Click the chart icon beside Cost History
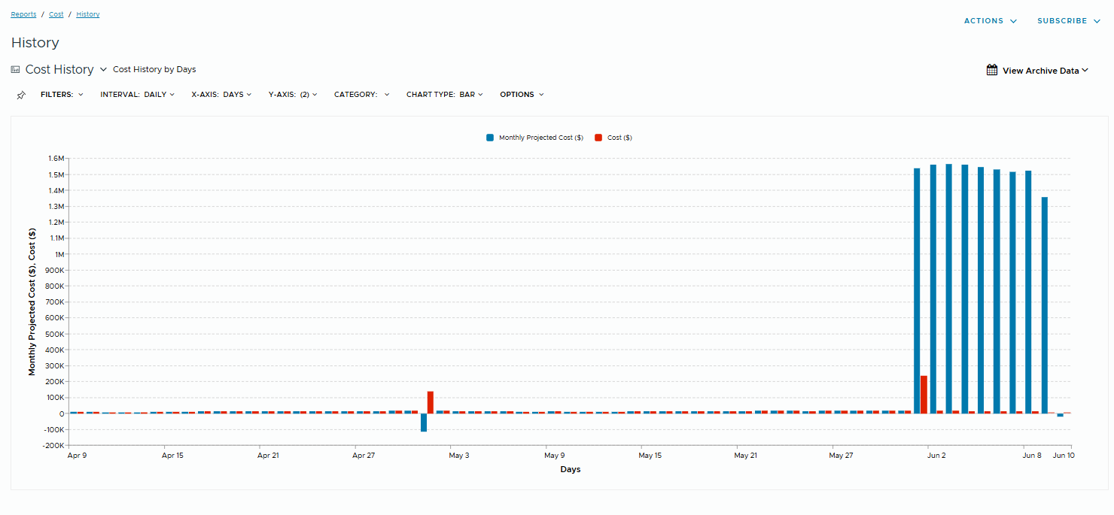The height and width of the screenshot is (515, 1114). click(x=16, y=69)
